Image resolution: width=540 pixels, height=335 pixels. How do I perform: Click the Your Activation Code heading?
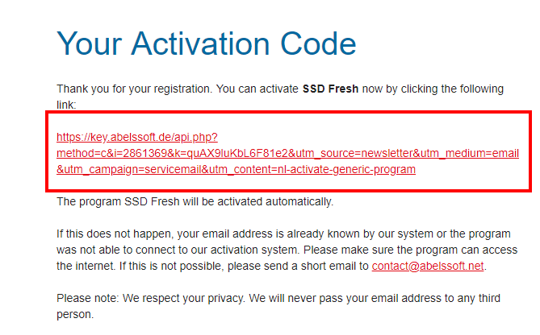click(207, 43)
